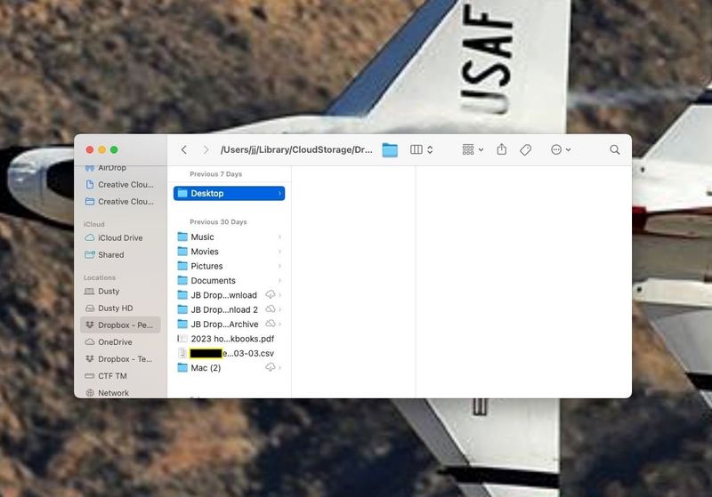Select the Mac (2) folder
The height and width of the screenshot is (497, 712).
point(229,367)
